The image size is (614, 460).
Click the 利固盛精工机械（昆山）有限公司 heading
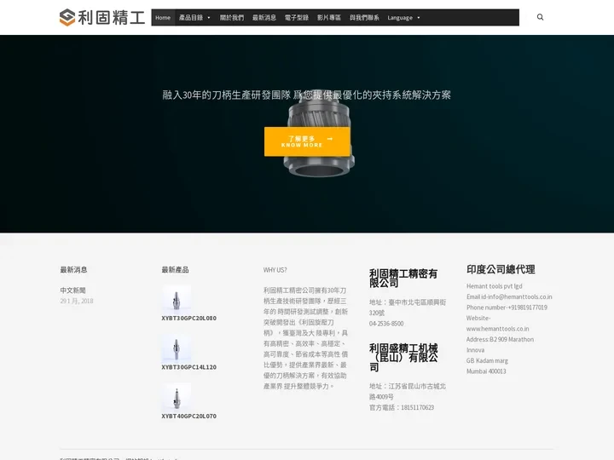[x=403, y=358]
